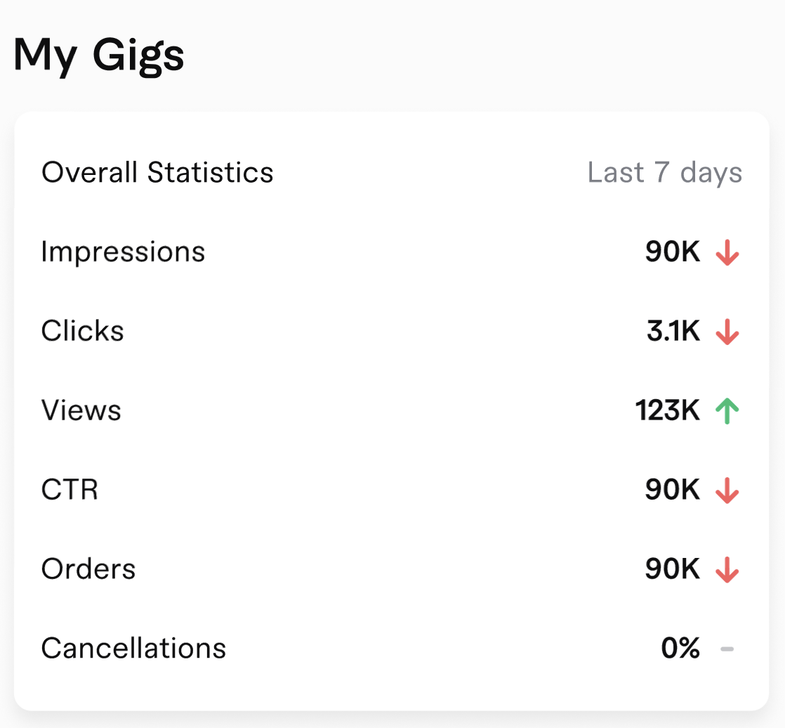This screenshot has height=728, width=785.
Task: Select the CTR statistic label
Action: click(x=70, y=490)
